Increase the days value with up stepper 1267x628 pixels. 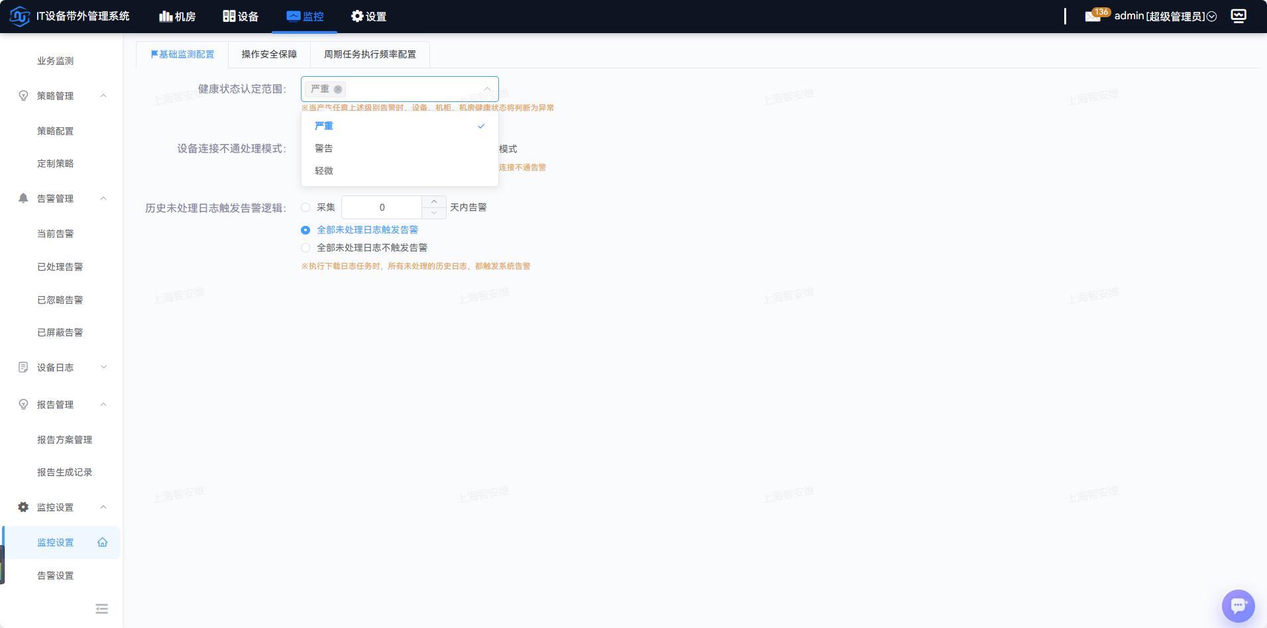pos(434,202)
